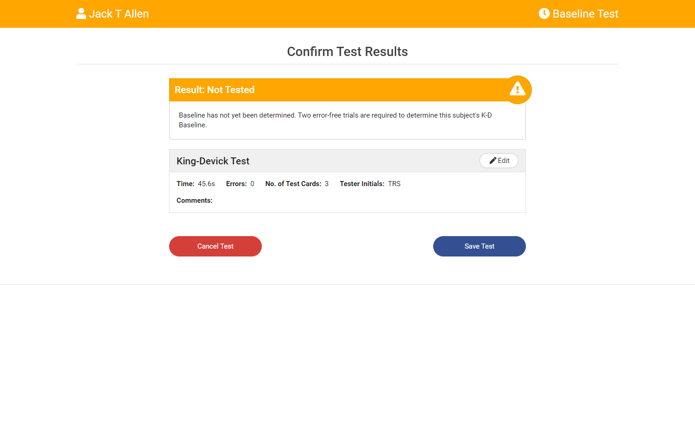Select the Confirm Test Results heading
This screenshot has width=695, height=444.
click(x=347, y=51)
